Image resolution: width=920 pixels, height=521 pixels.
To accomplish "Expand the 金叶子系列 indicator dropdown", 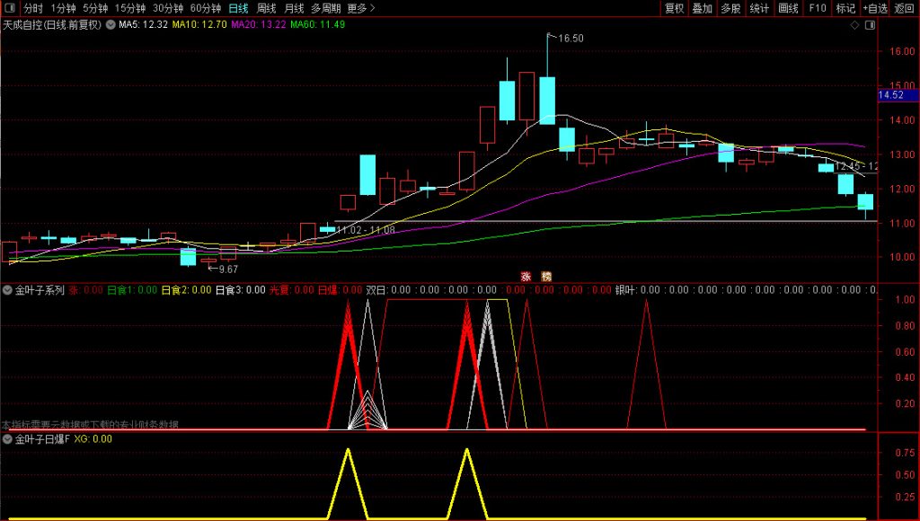I will click(x=8, y=290).
